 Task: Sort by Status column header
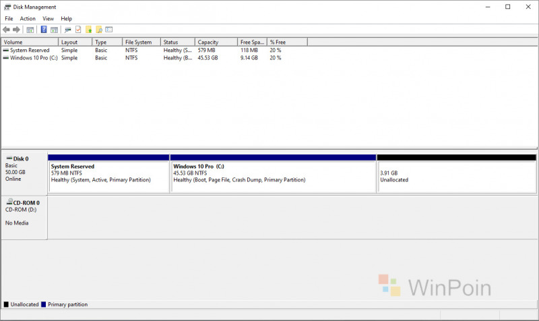(178, 42)
